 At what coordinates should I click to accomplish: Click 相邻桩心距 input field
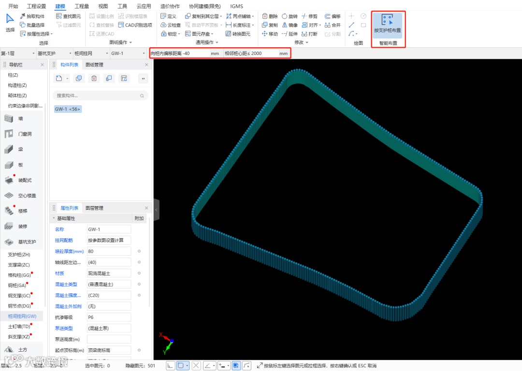pos(264,53)
